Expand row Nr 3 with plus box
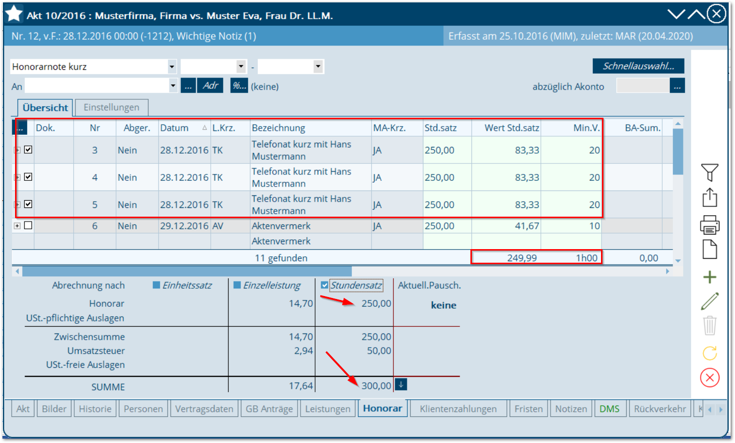The image size is (735, 443). tap(17, 150)
